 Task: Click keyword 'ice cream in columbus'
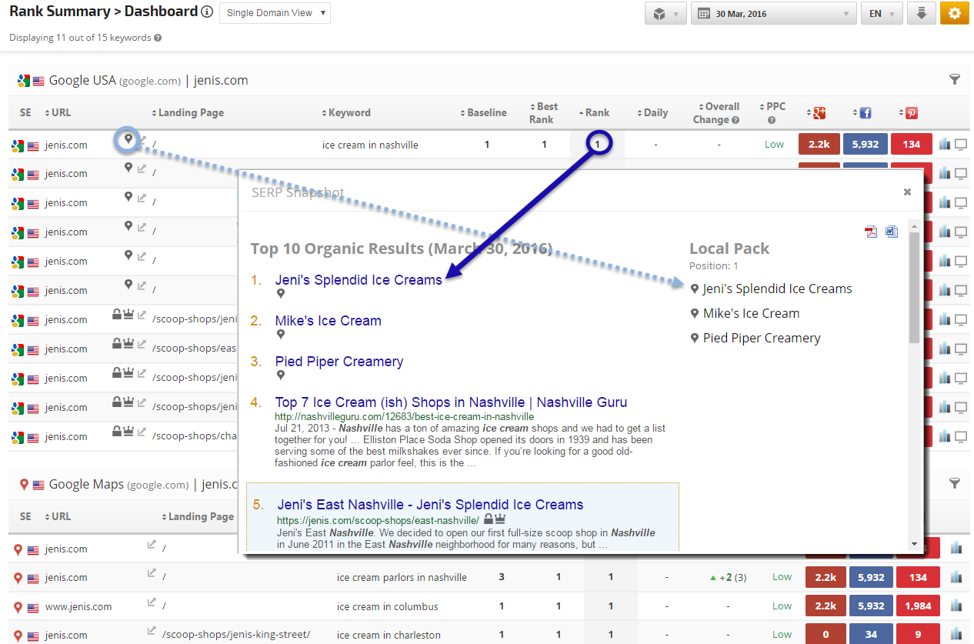click(388, 606)
